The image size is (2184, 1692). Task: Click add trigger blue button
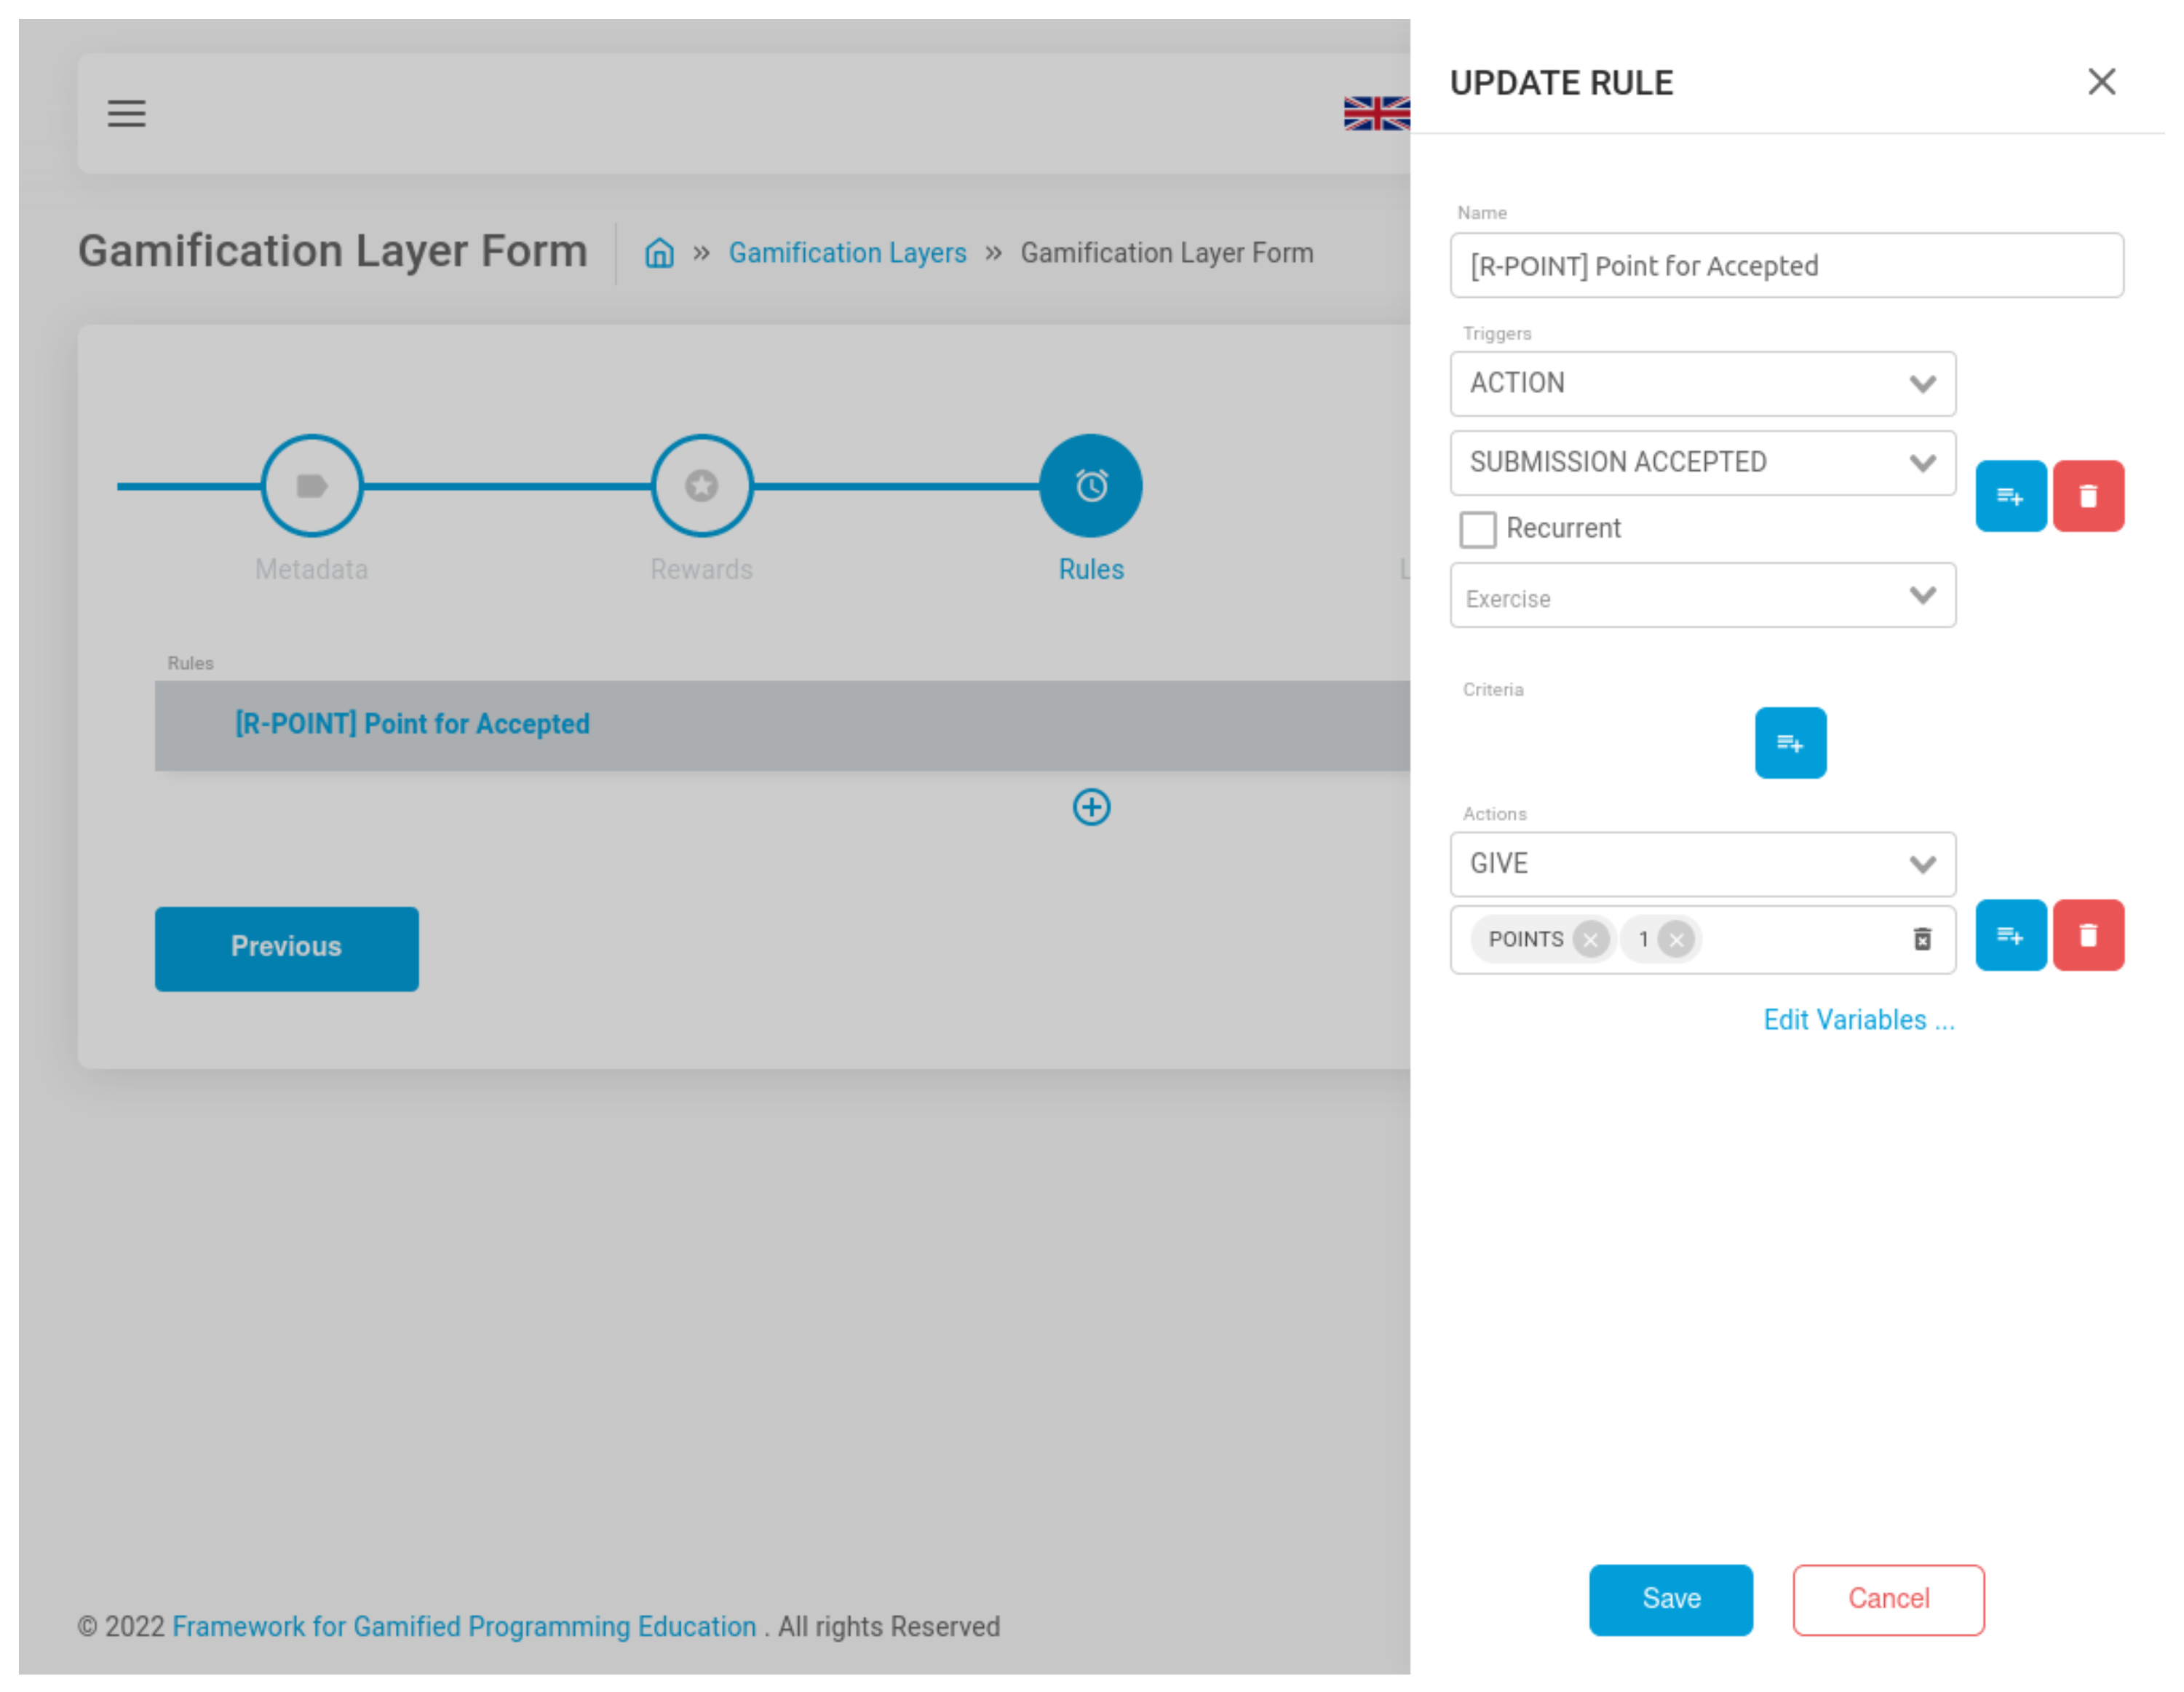click(2010, 496)
